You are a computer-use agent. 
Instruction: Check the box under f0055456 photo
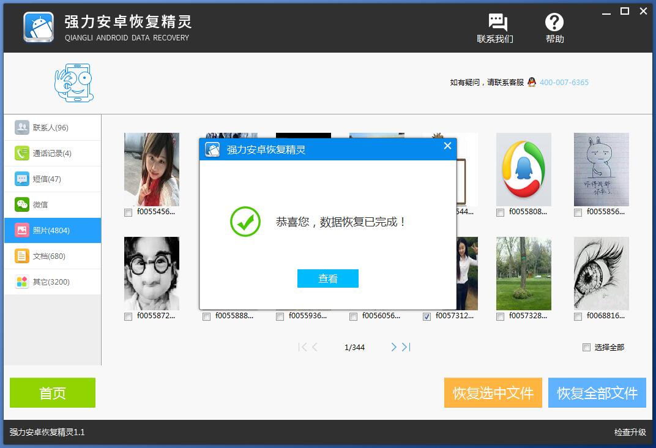coord(128,212)
